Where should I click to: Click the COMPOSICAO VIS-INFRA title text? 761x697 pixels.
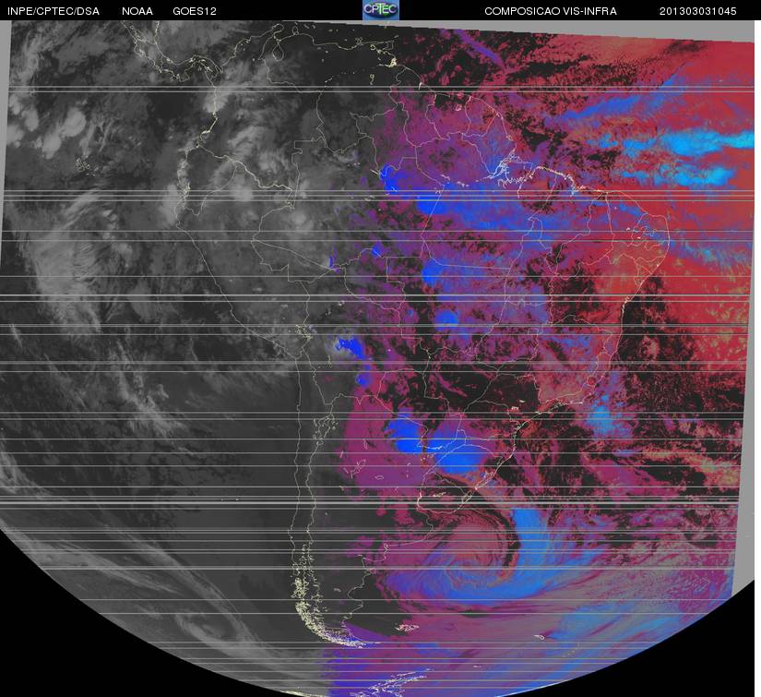click(551, 11)
